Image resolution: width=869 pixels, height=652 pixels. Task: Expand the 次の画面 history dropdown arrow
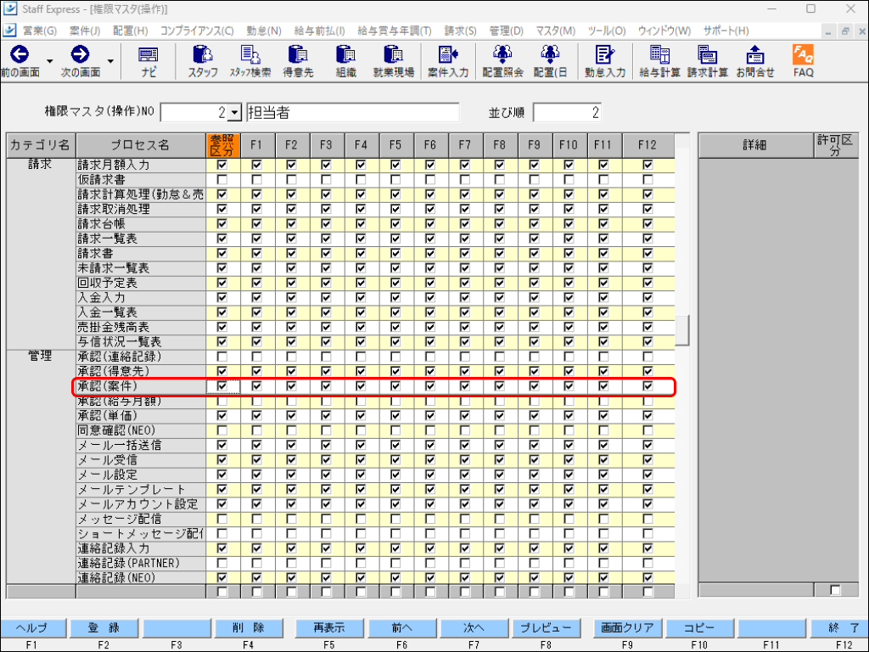coord(110,60)
